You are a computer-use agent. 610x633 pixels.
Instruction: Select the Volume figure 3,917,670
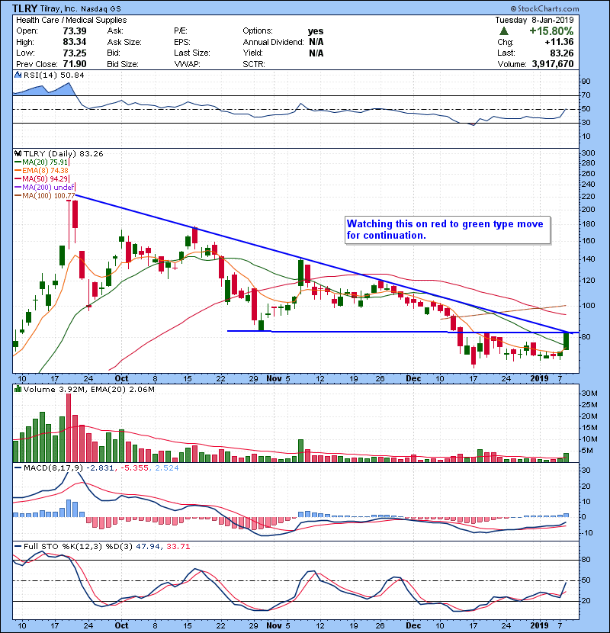tap(553, 64)
